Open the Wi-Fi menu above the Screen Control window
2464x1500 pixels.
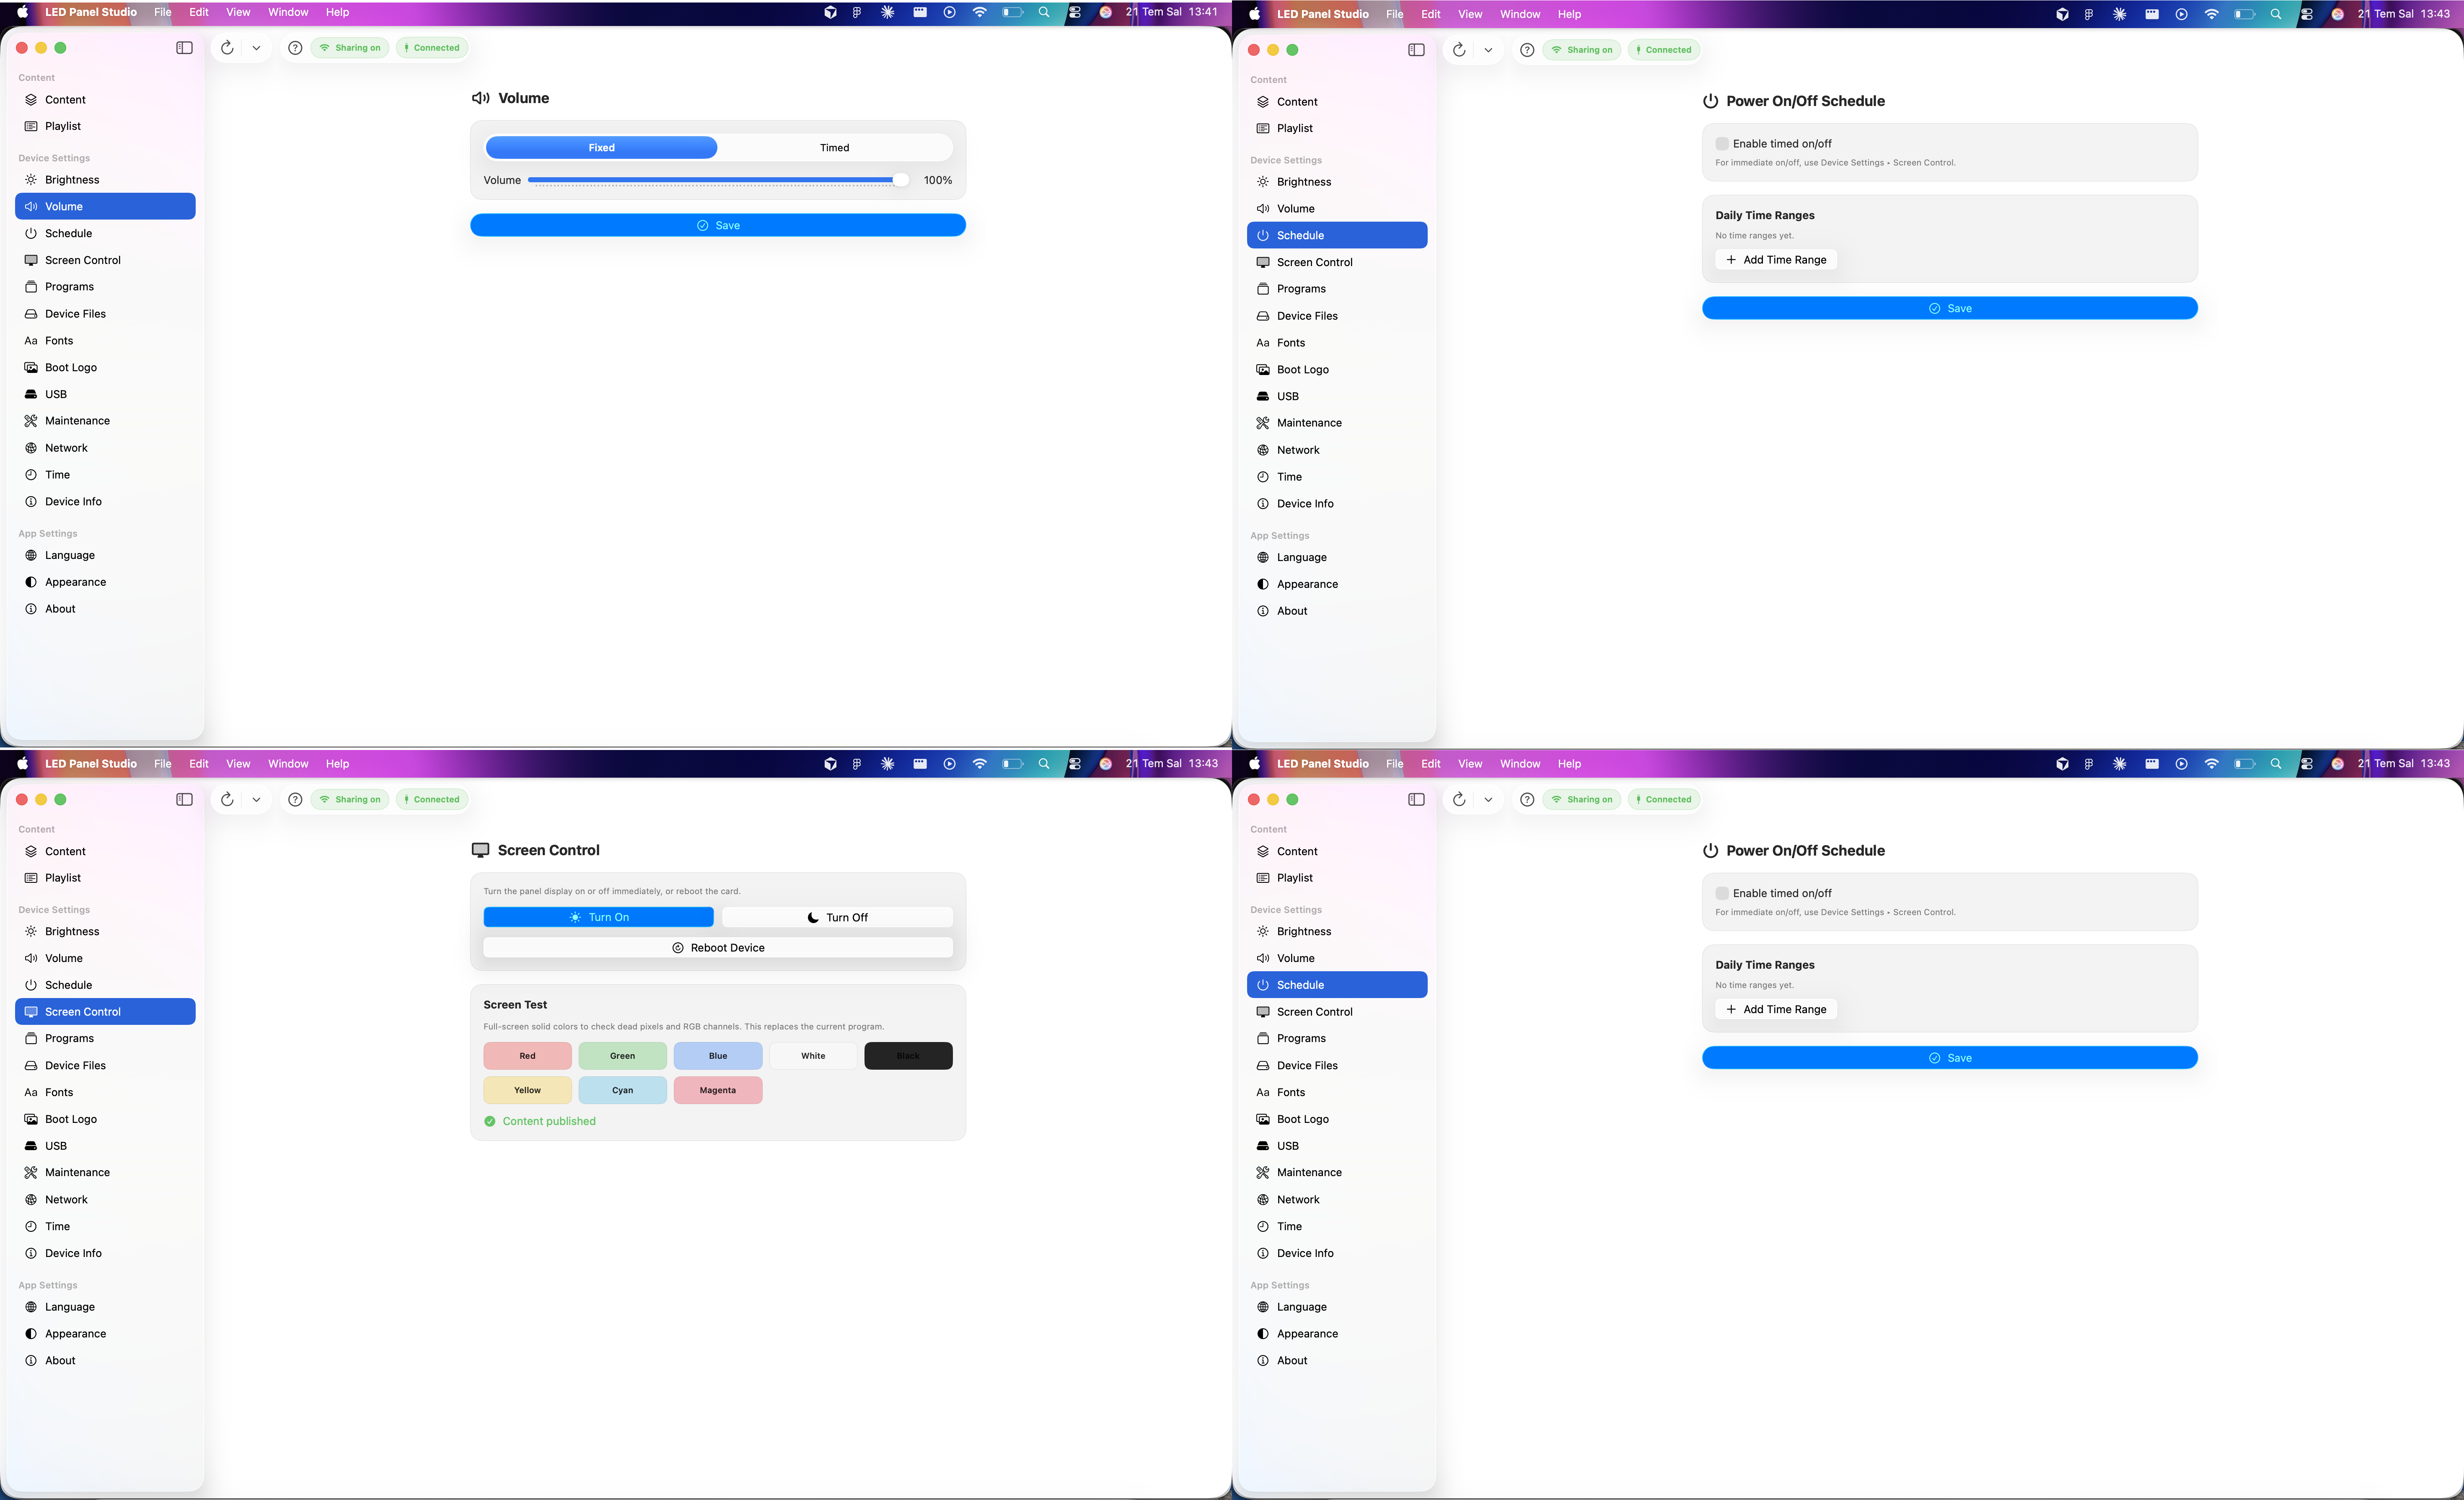(x=980, y=764)
